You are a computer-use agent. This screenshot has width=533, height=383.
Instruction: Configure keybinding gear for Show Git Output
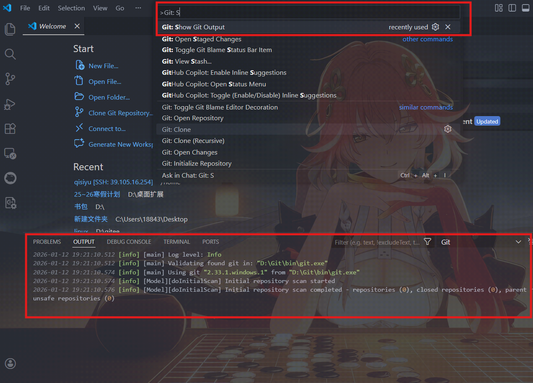tap(435, 27)
